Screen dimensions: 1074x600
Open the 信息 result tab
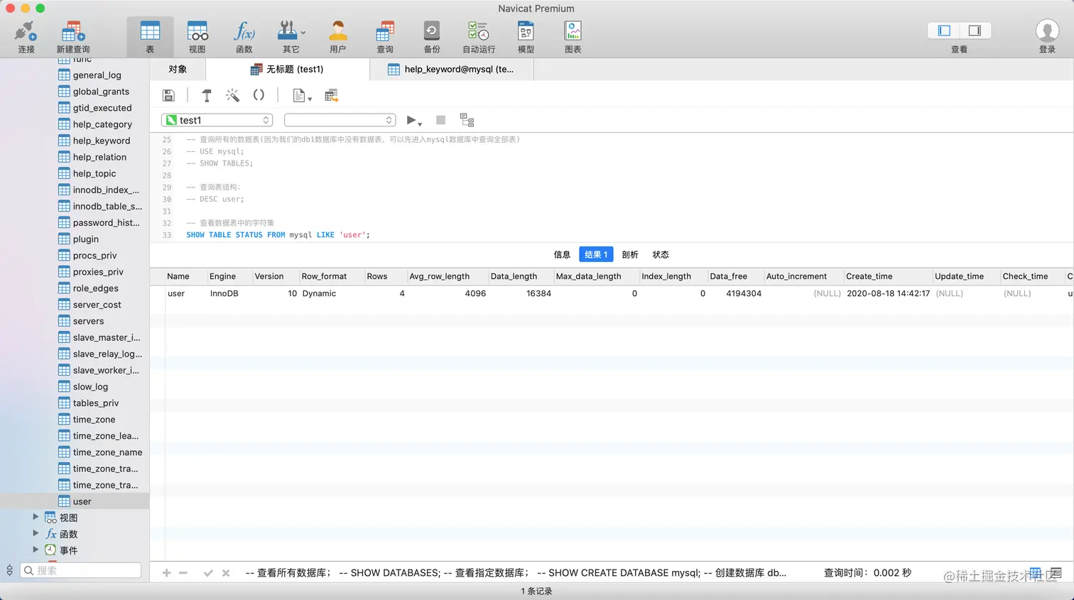562,254
